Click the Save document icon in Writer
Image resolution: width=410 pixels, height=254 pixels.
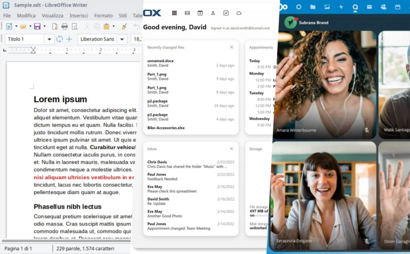click(37, 27)
